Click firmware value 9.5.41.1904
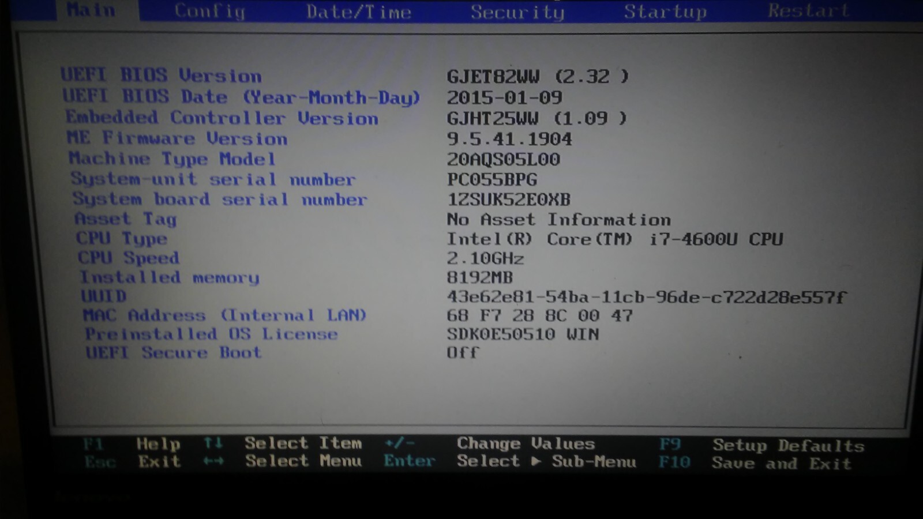Viewport: 923px width, 519px height. click(x=509, y=139)
